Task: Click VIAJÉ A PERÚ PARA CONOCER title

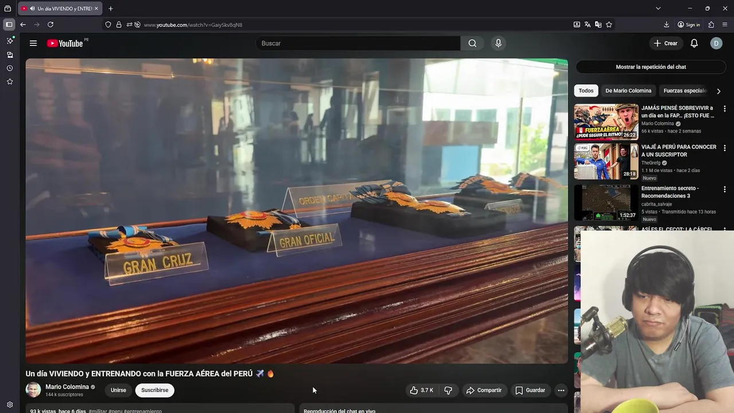Action: [679, 150]
